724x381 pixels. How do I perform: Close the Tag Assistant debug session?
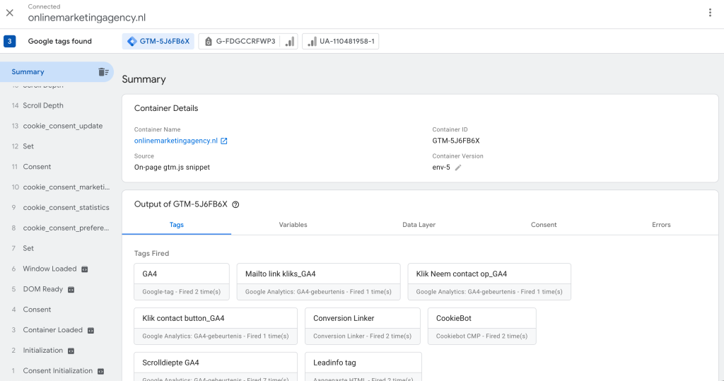point(10,13)
